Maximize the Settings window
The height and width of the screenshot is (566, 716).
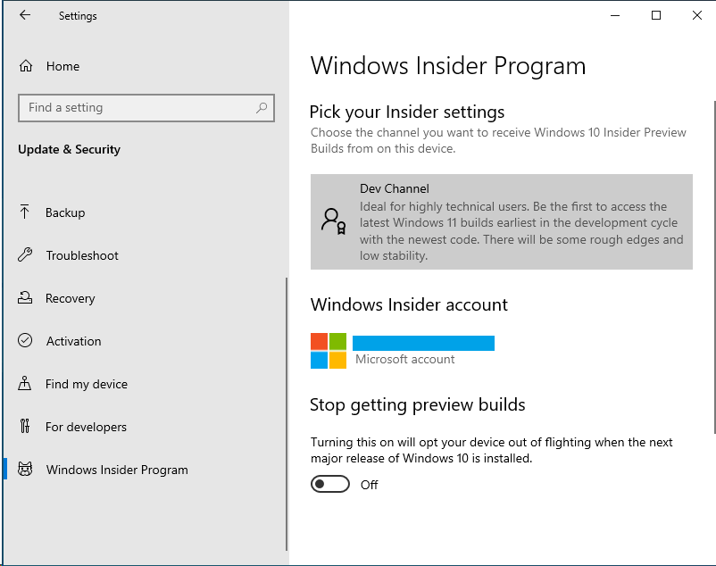[656, 15]
